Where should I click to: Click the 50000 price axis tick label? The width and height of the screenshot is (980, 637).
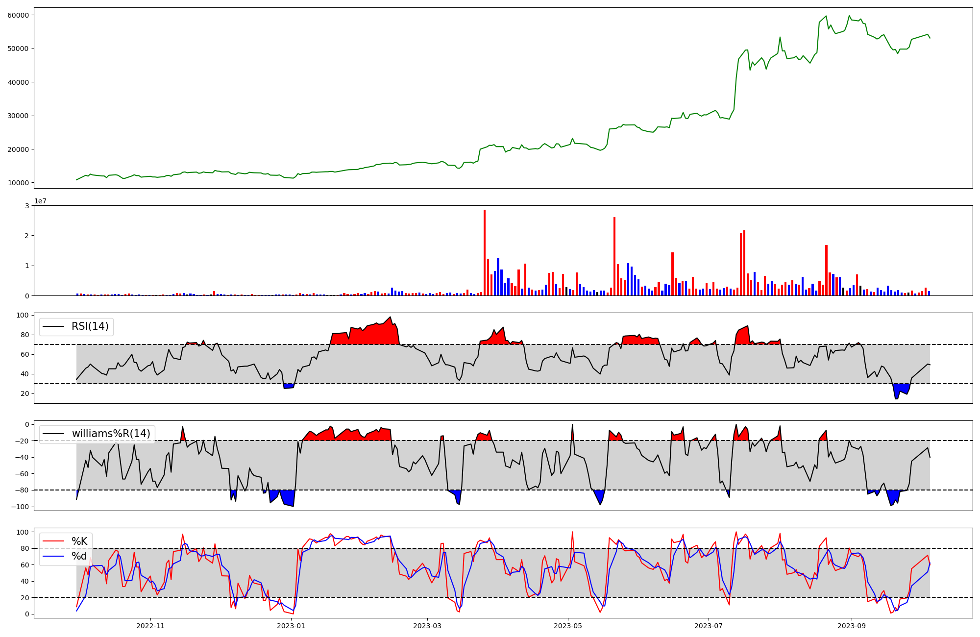18,49
